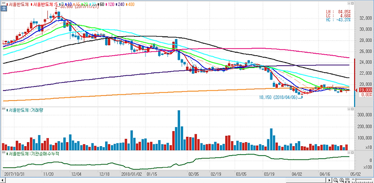Click the 서울반도체:기관순매수누적 panel label
The height and width of the screenshot is (183, 374).
coord(33,154)
